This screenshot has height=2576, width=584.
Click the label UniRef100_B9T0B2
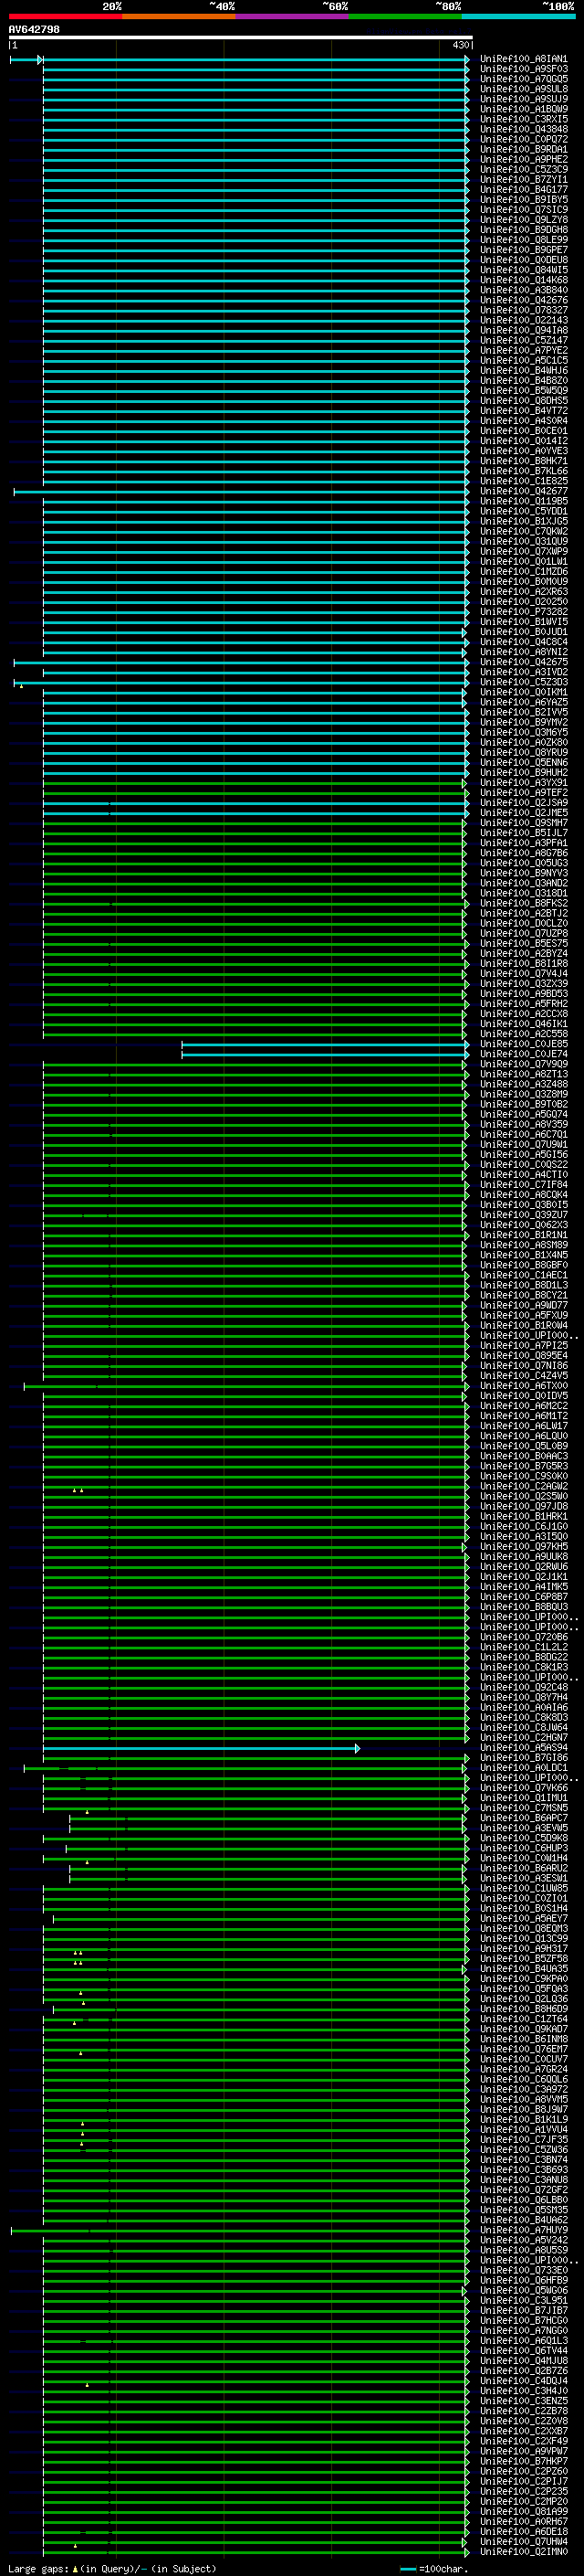[x=523, y=1104]
